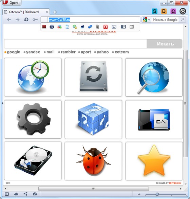Open the dark blue folder bookmark icon
Screen dimensions: 190x199
[82, 27]
